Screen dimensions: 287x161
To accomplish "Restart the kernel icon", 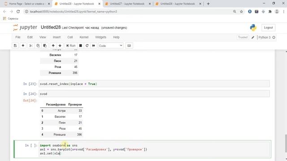I will [87, 46].
